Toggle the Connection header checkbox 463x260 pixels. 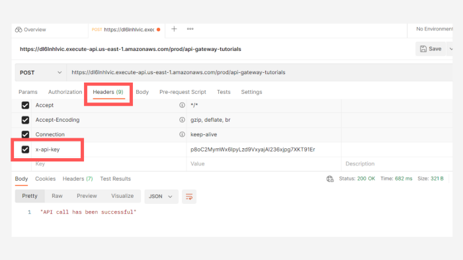(25, 134)
